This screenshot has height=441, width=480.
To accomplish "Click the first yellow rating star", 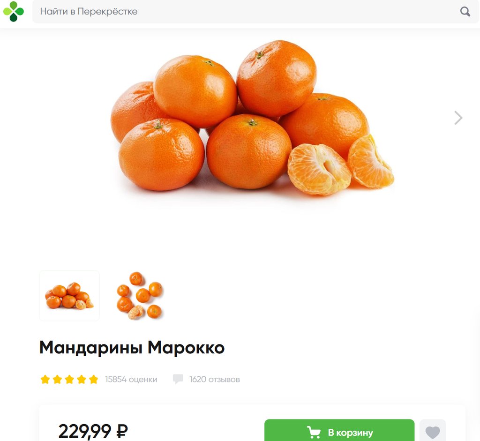I will pos(45,380).
